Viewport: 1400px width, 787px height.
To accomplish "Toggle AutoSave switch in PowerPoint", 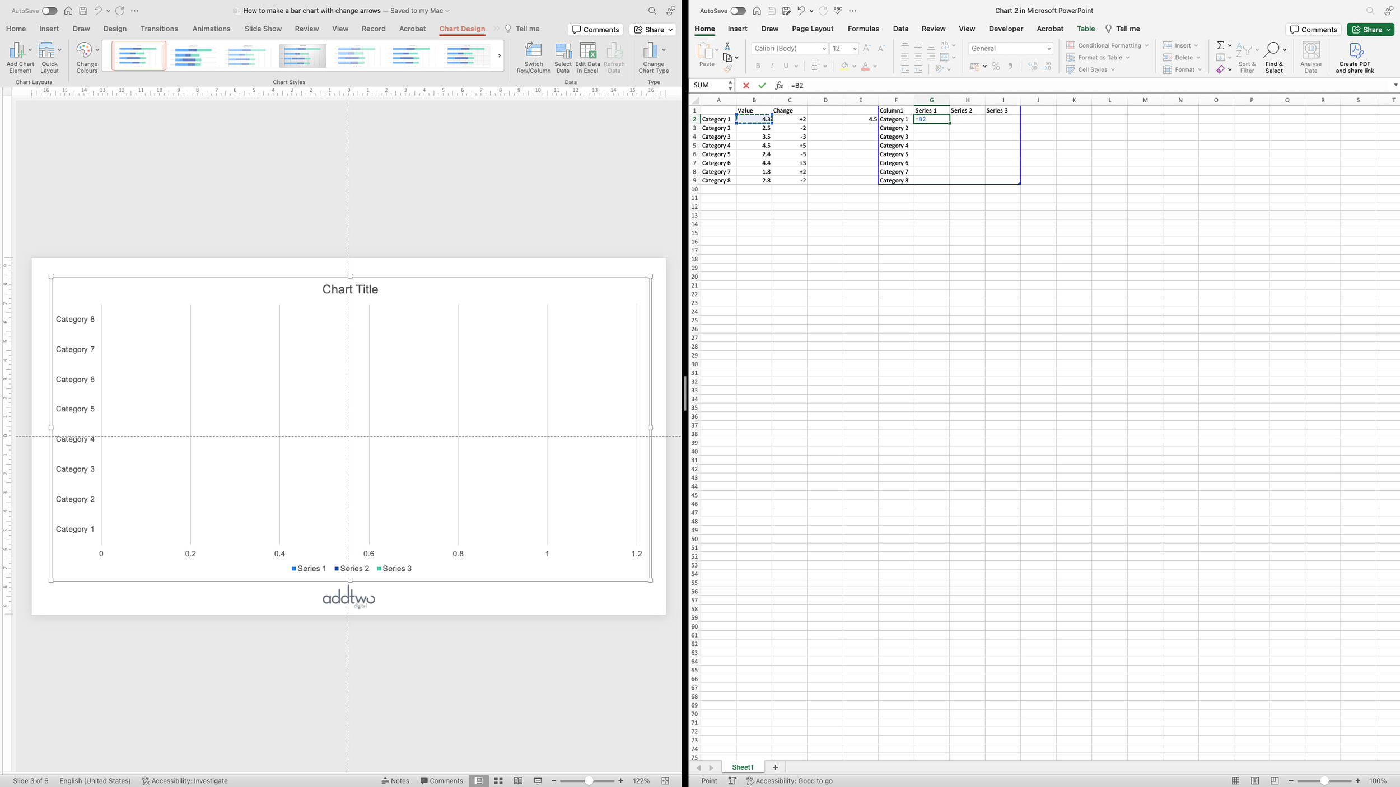I will click(49, 11).
